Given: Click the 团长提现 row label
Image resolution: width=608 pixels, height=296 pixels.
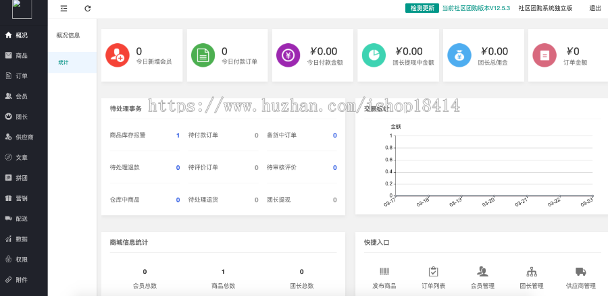Looking at the screenshot, I should point(279,200).
